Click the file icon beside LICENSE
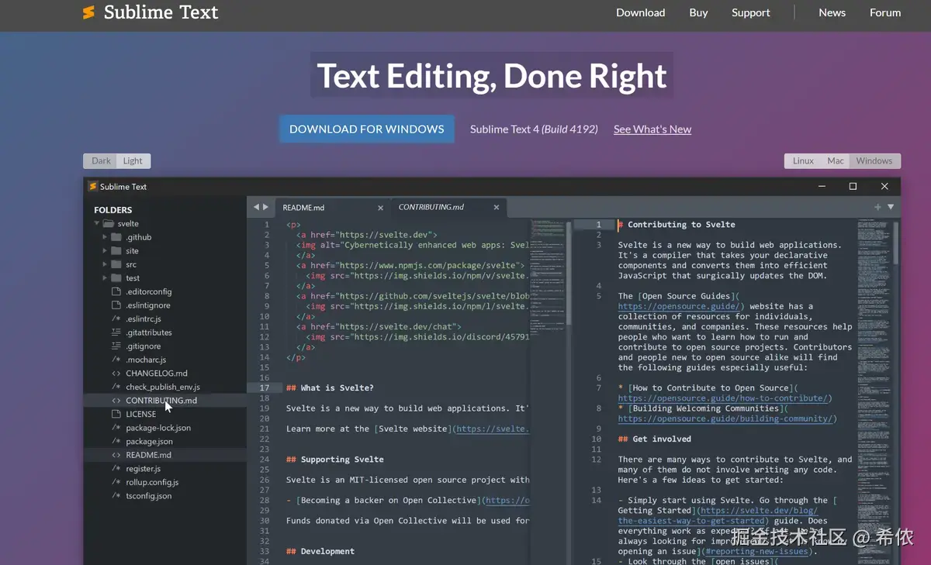931x565 pixels. pyautogui.click(x=116, y=414)
